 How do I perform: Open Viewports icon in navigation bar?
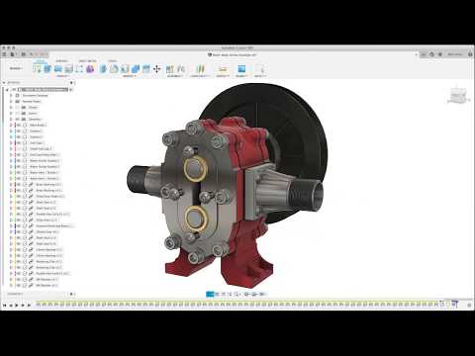[x=262, y=294]
